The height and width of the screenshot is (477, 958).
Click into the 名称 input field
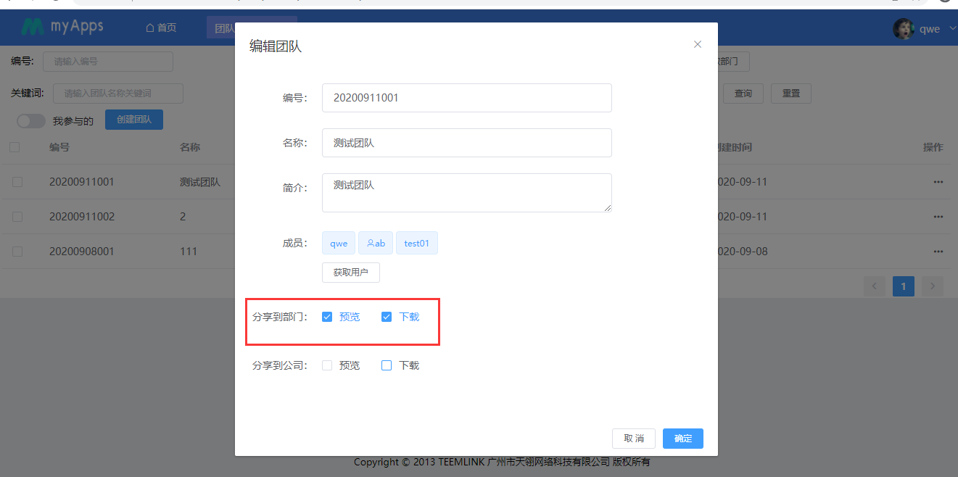click(466, 143)
